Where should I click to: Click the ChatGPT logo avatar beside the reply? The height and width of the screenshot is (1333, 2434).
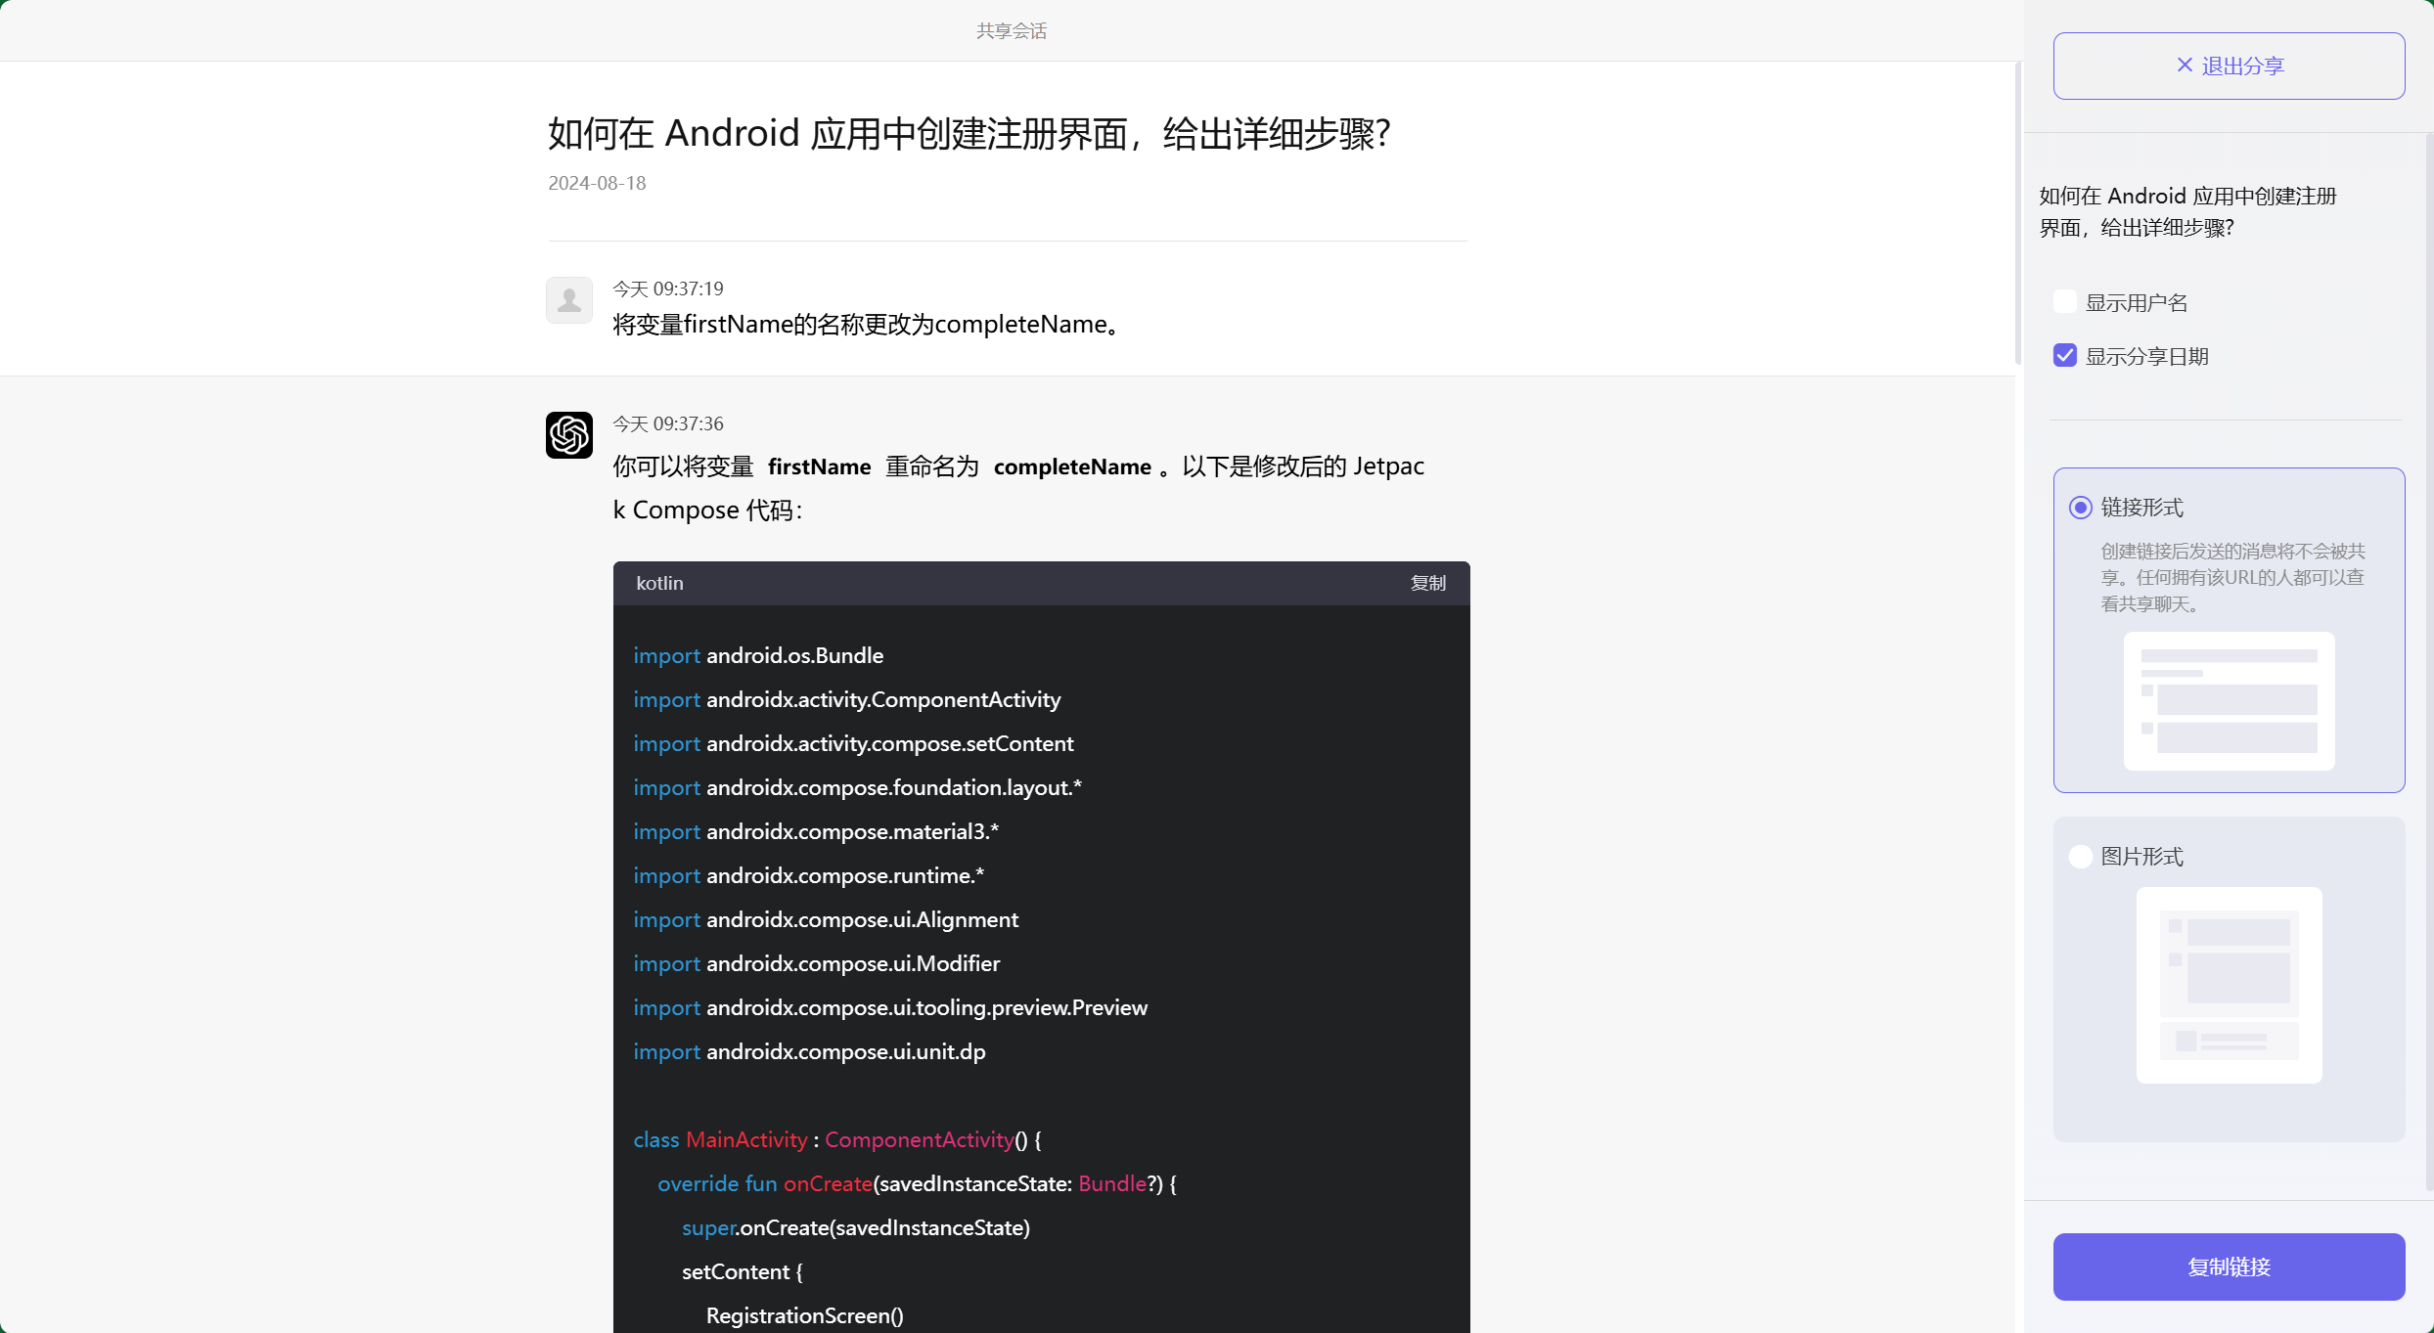click(x=569, y=434)
